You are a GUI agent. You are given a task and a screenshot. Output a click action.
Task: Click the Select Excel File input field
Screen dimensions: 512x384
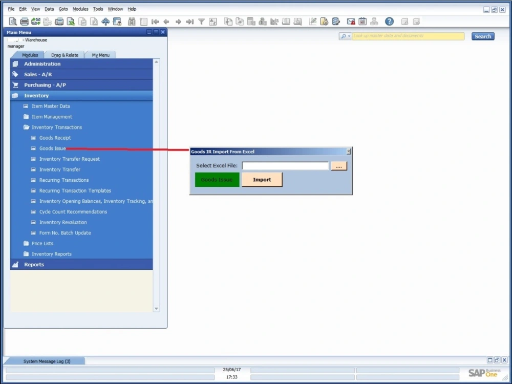pyautogui.click(x=285, y=166)
